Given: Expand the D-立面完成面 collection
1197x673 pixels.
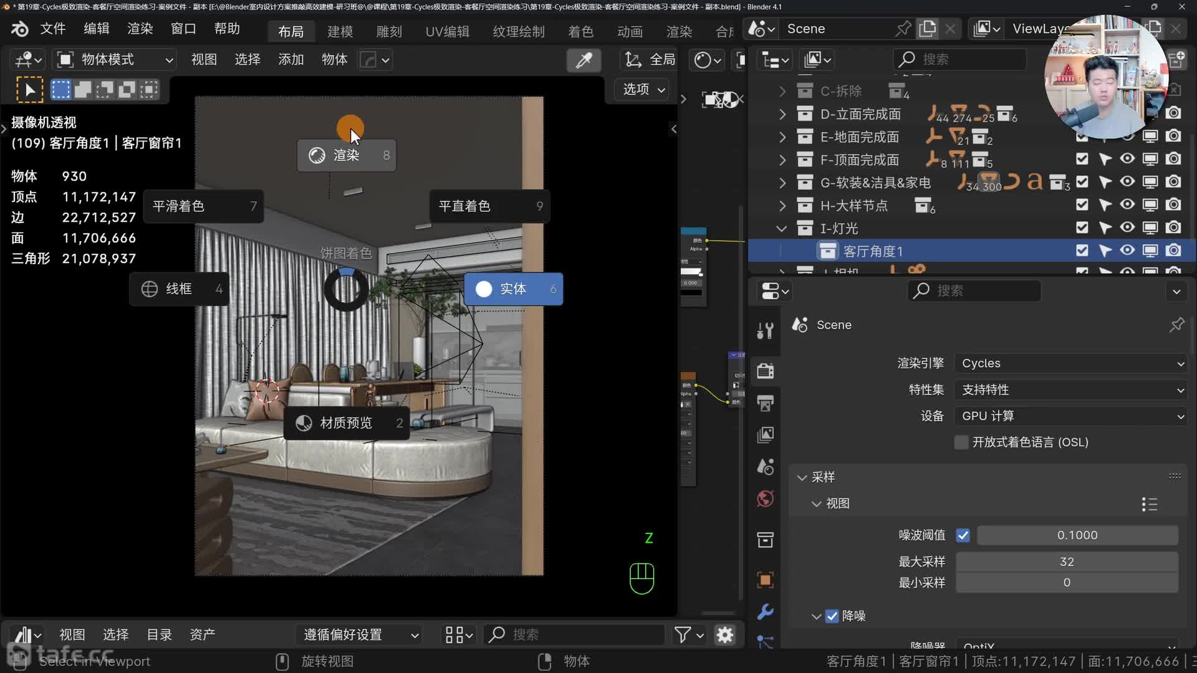Looking at the screenshot, I should click(782, 114).
